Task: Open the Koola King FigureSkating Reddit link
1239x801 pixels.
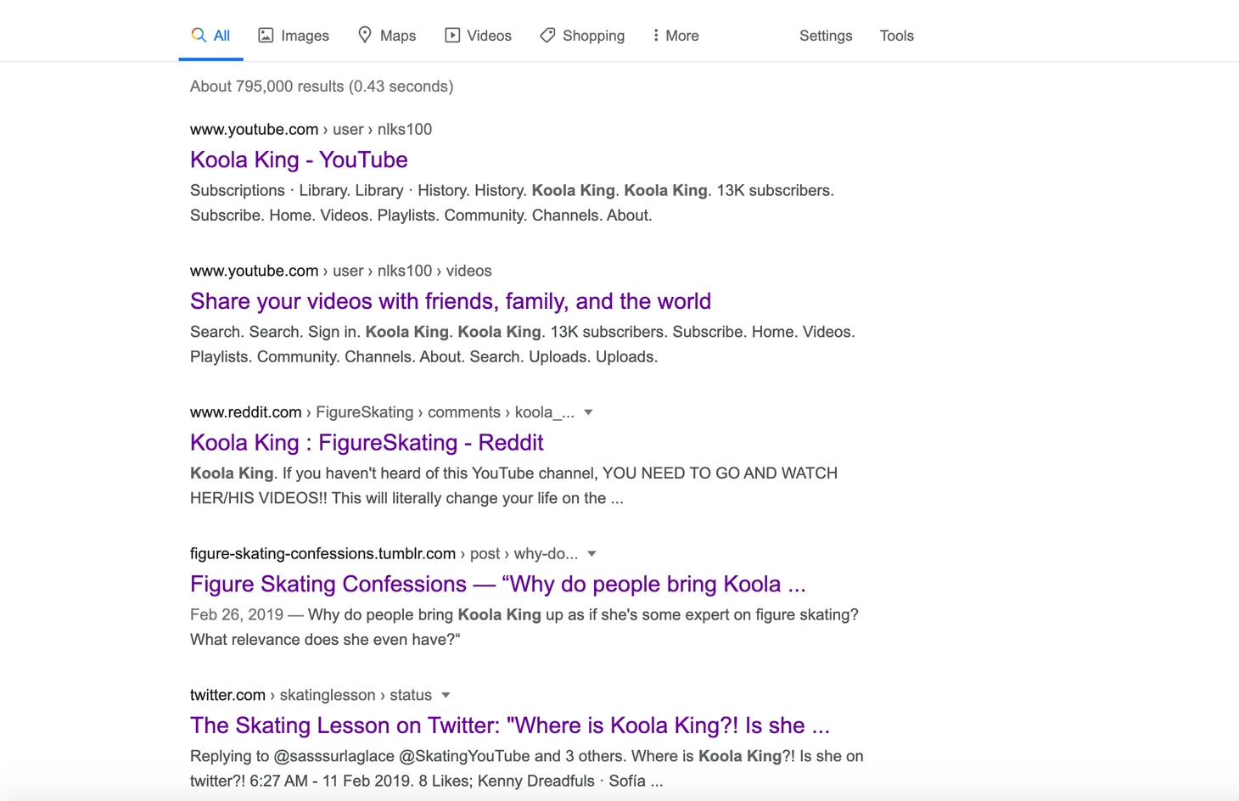Action: tap(367, 443)
